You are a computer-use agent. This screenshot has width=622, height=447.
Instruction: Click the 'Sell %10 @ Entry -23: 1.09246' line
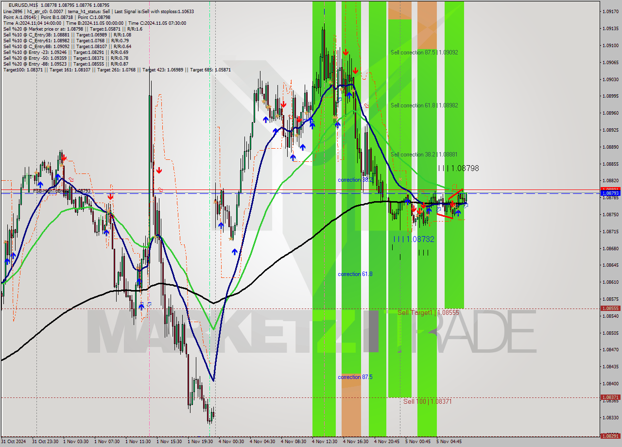pos(66,52)
